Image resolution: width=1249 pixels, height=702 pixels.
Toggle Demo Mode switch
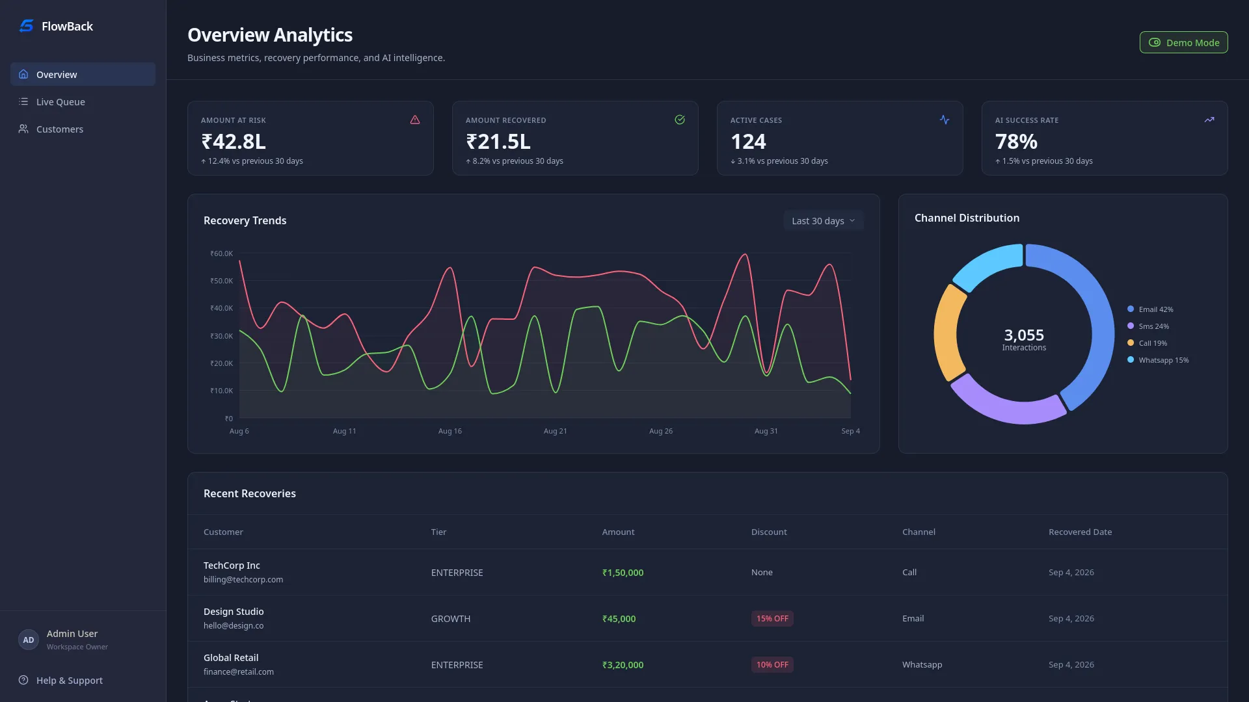[1184, 42]
